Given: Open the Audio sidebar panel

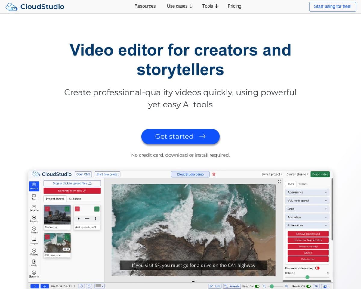Looking at the screenshot, I should click(34, 263).
